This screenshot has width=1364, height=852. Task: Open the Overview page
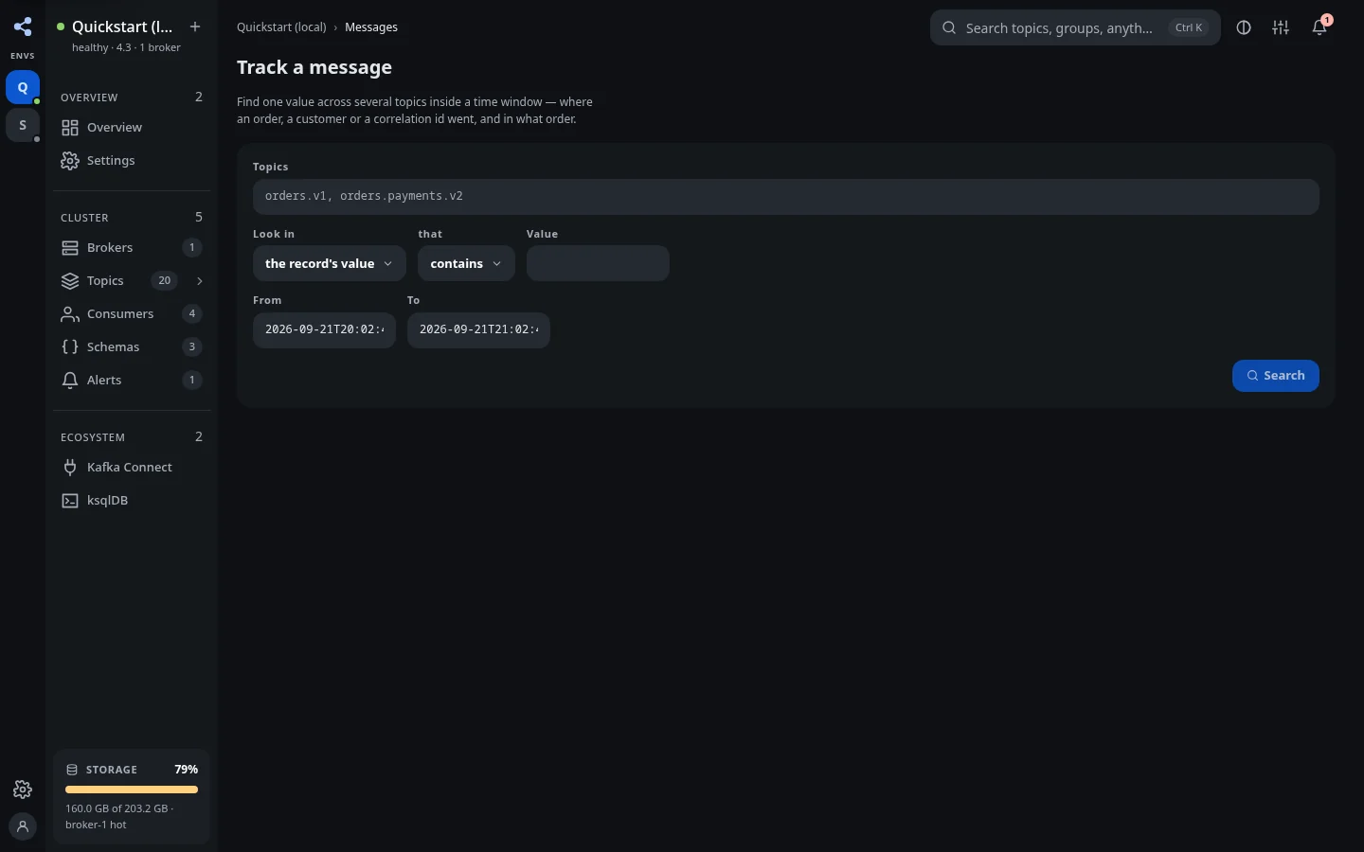point(132,128)
